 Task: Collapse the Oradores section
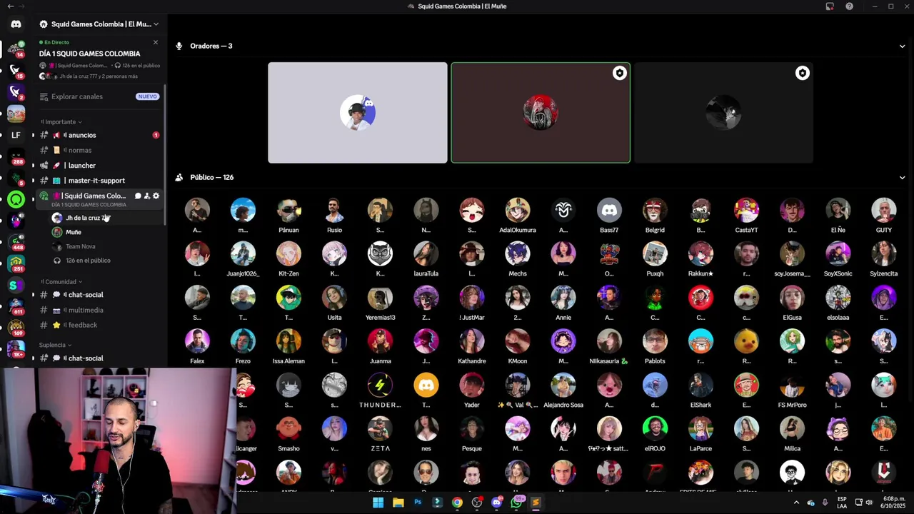click(902, 46)
